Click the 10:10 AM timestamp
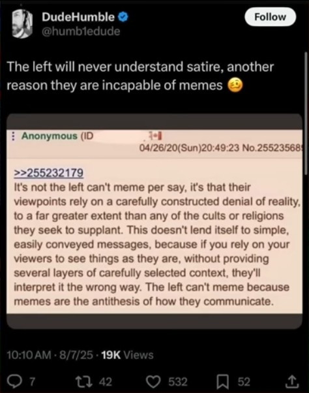The width and height of the screenshot is (309, 393). 29,355
